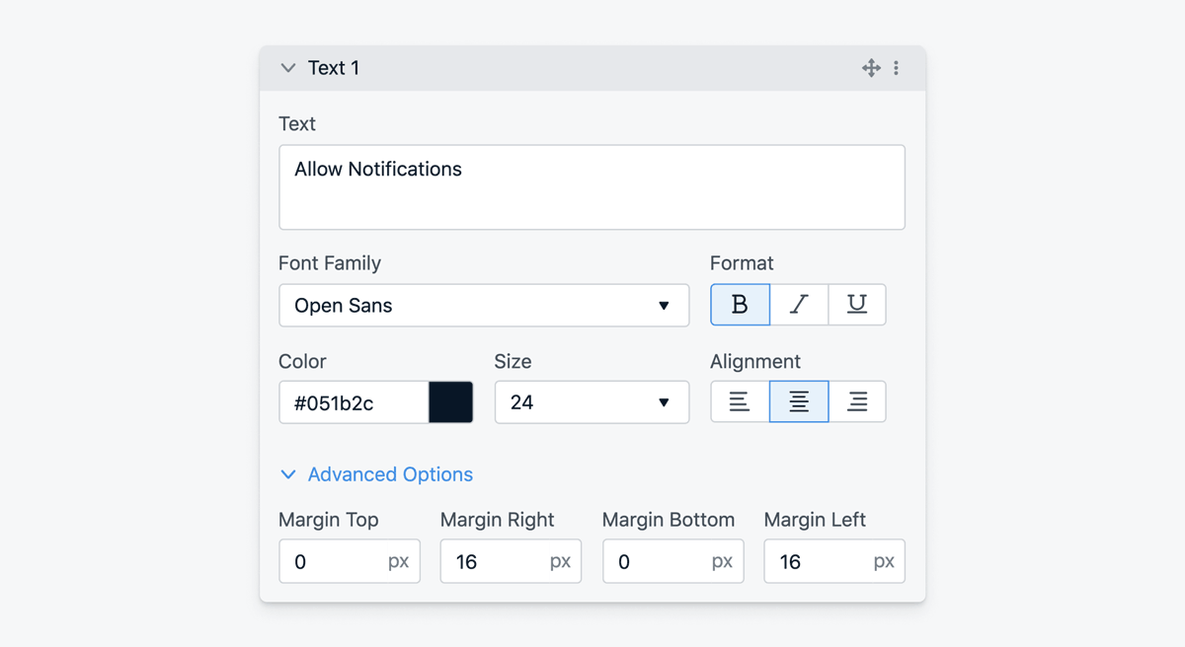This screenshot has width=1185, height=647.
Task: Grab the move handle icon on Text 1
Action: pyautogui.click(x=871, y=68)
